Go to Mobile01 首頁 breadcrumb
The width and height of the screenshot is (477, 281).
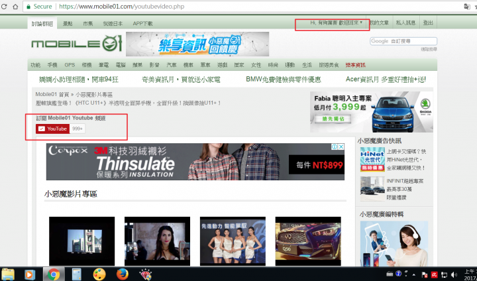[52, 94]
